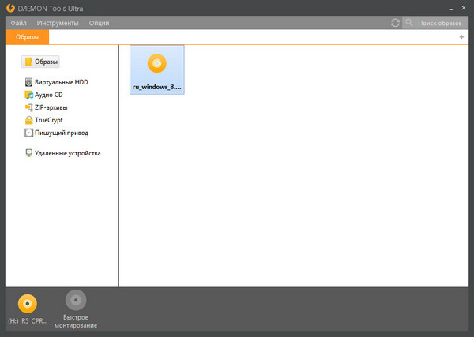Select the Аудио CD sidebar item
This screenshot has width=474, height=337.
(48, 95)
